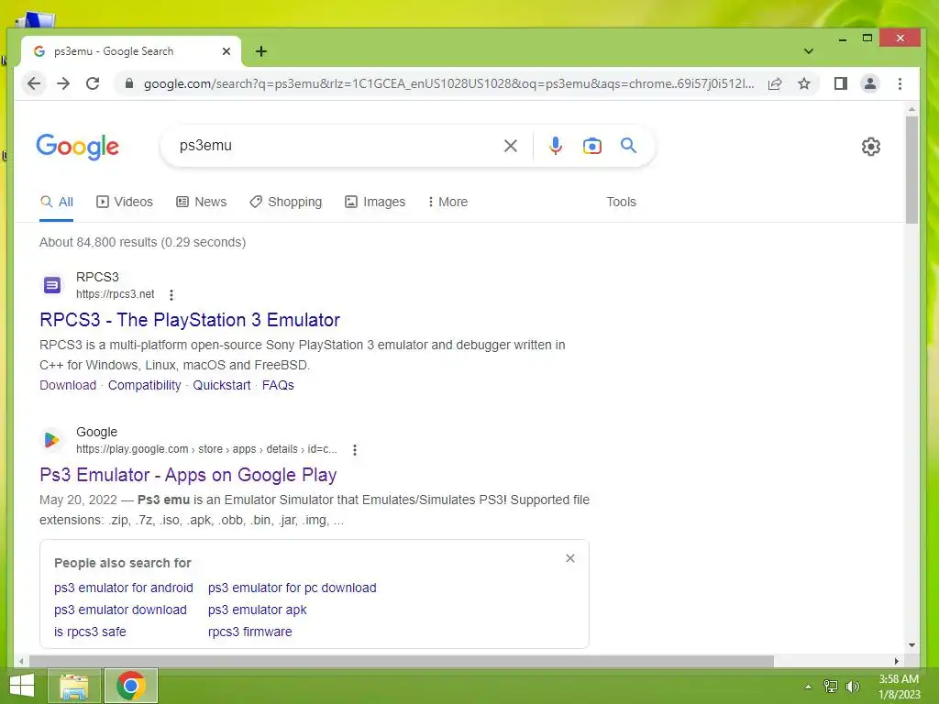Click the magnifier search button
The image size is (939, 704).
(x=628, y=146)
